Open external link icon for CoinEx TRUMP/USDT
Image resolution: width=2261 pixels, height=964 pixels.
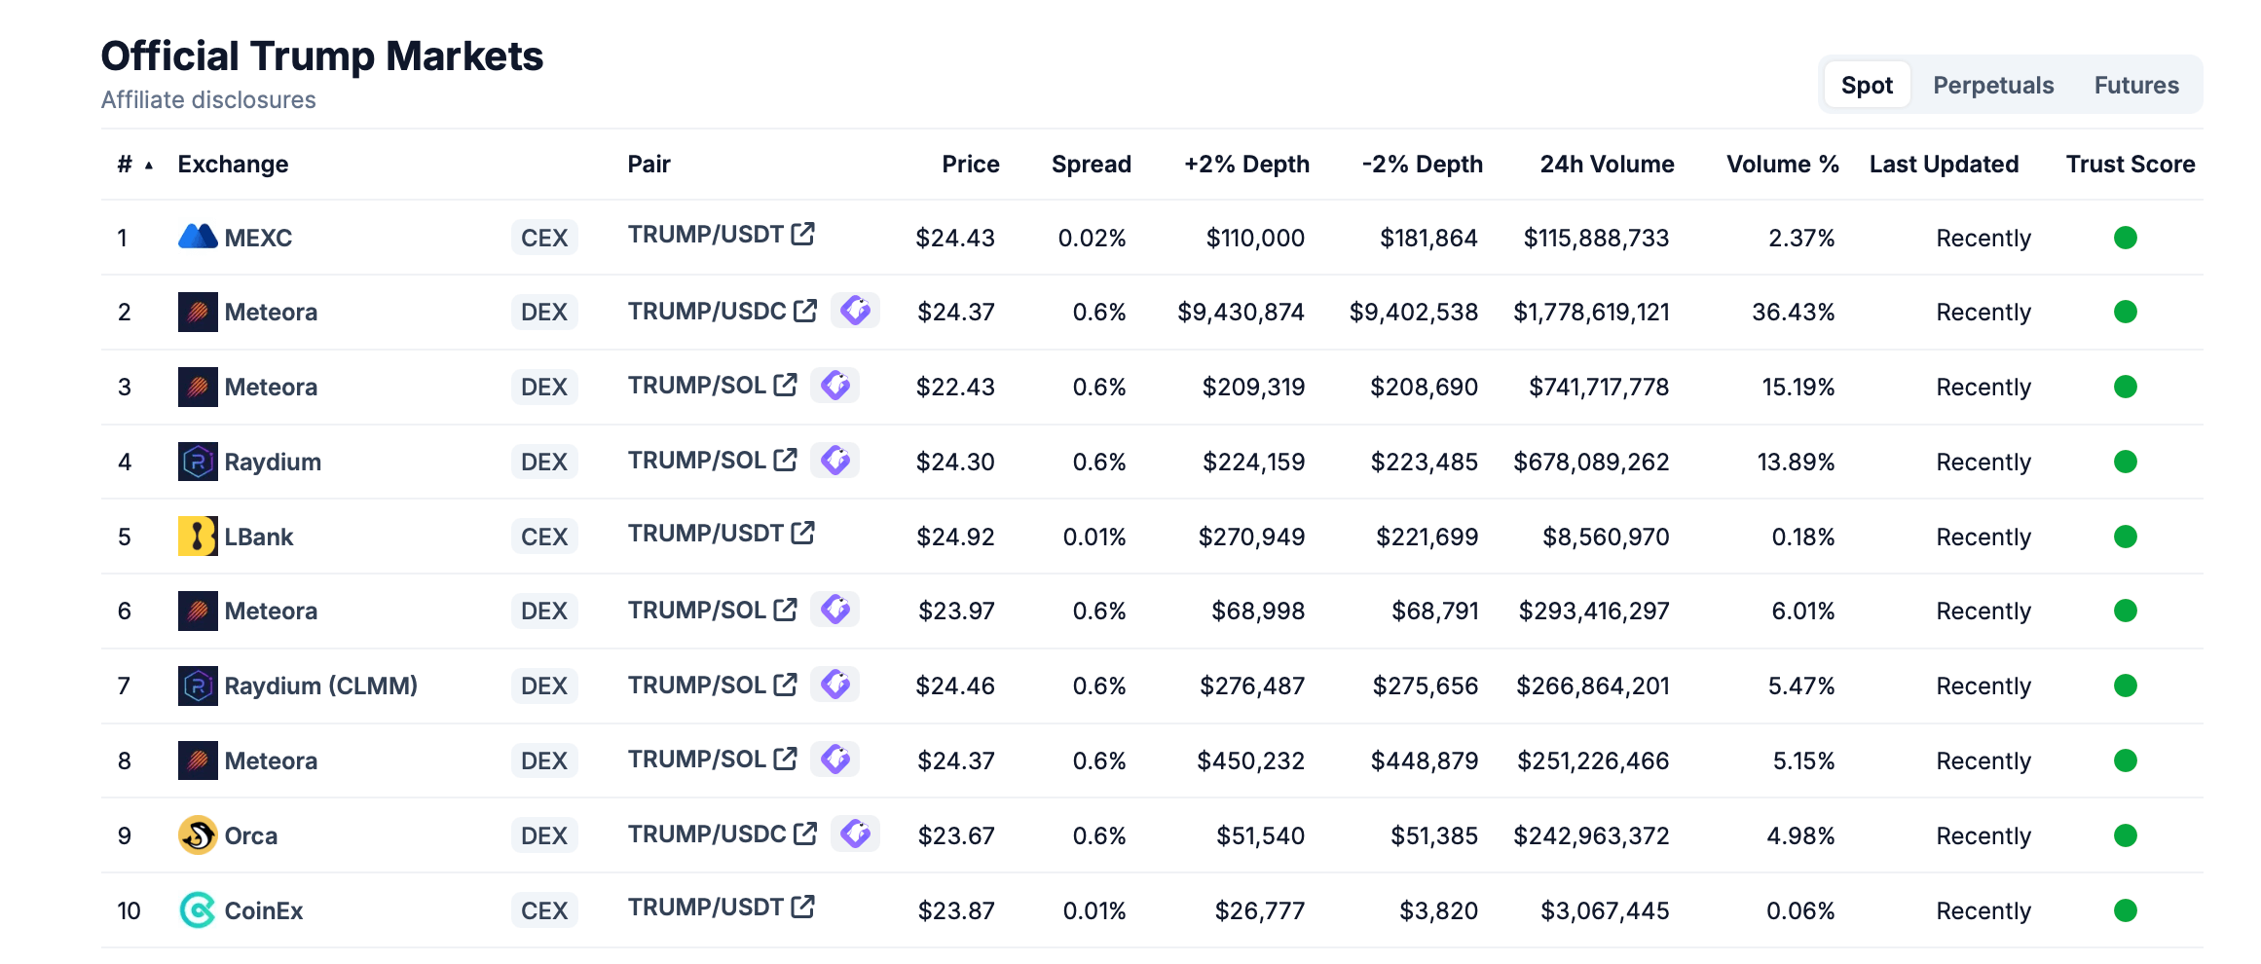point(803,907)
